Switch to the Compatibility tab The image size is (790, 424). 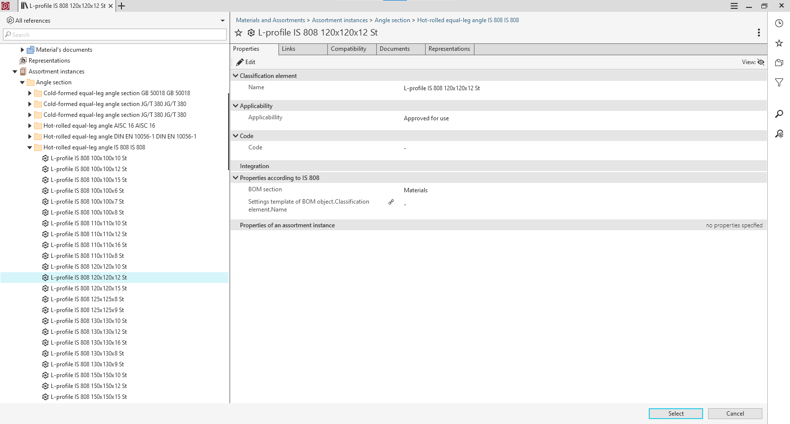click(x=352, y=49)
